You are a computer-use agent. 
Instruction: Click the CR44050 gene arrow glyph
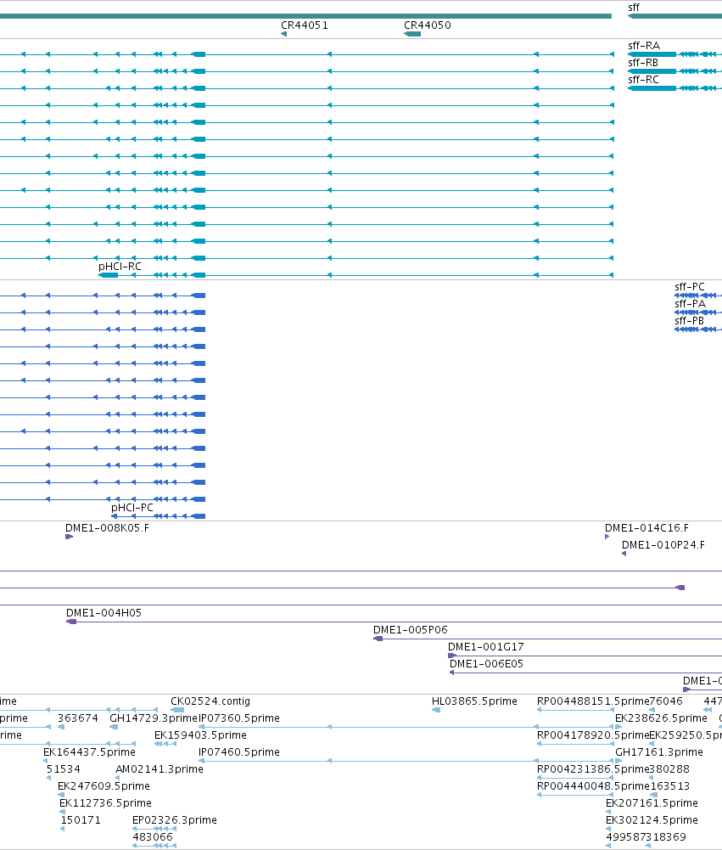pos(412,34)
